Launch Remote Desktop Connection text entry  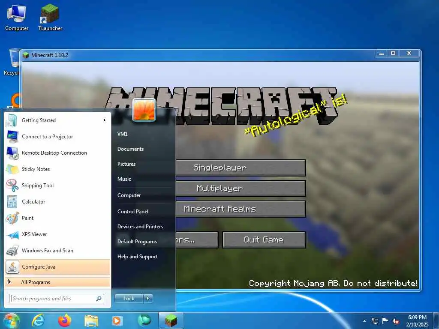54,153
